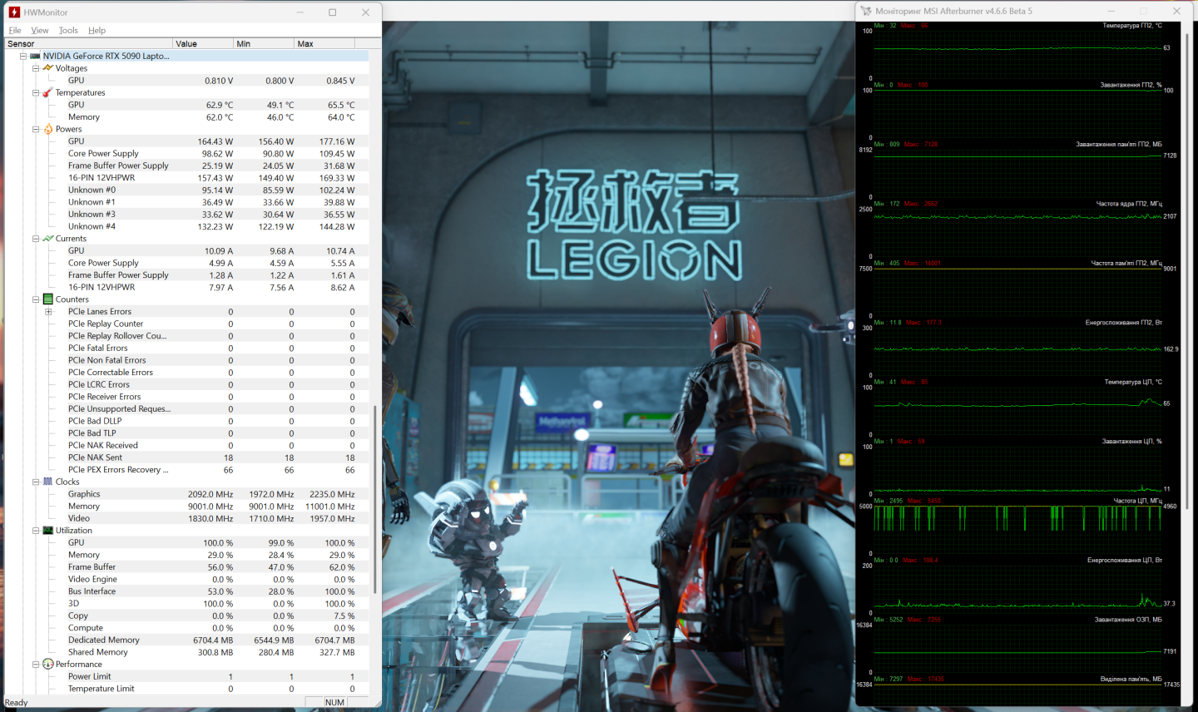
Task: Click the Powers flame icon
Action: (x=48, y=129)
